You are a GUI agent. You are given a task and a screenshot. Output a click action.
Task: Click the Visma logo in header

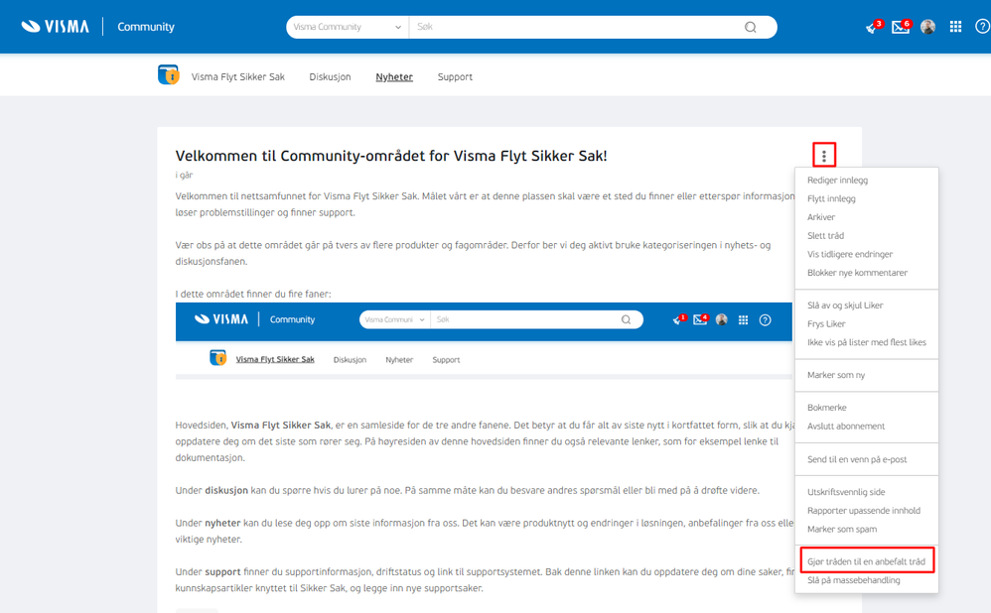55,27
